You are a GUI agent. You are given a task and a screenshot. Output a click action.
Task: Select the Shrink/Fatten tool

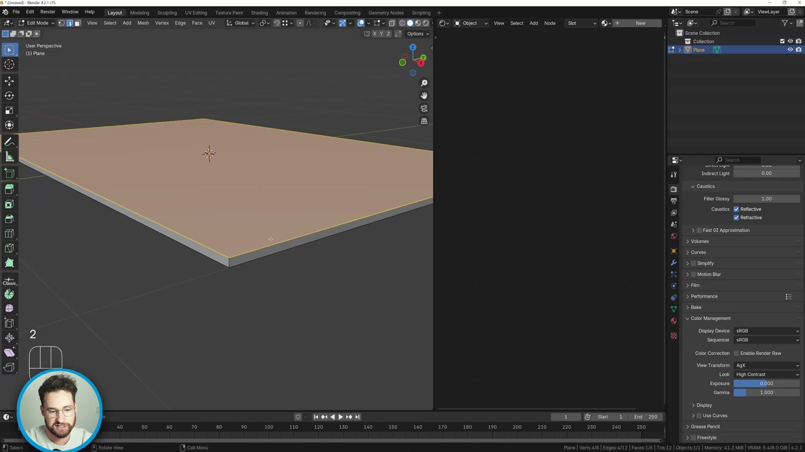9,338
